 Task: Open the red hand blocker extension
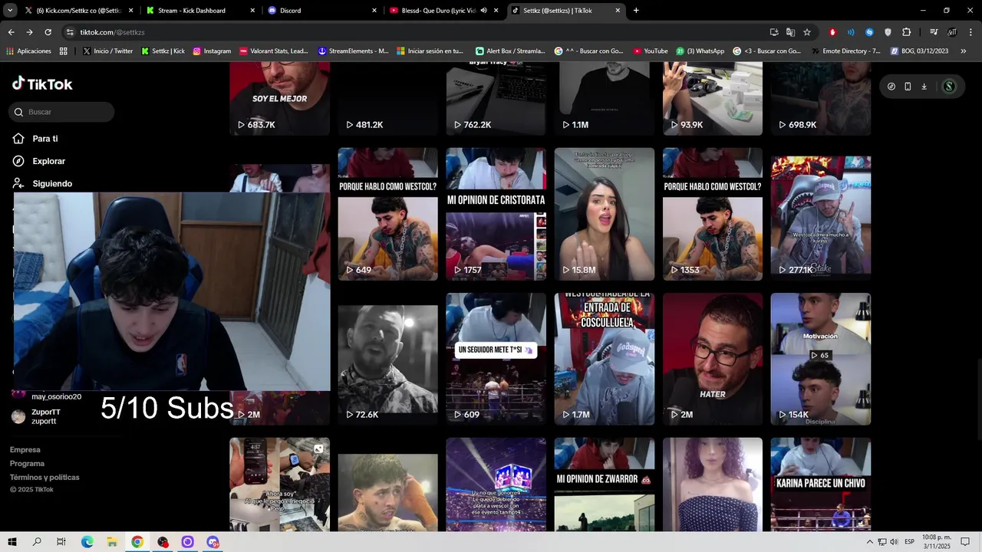tap(832, 32)
